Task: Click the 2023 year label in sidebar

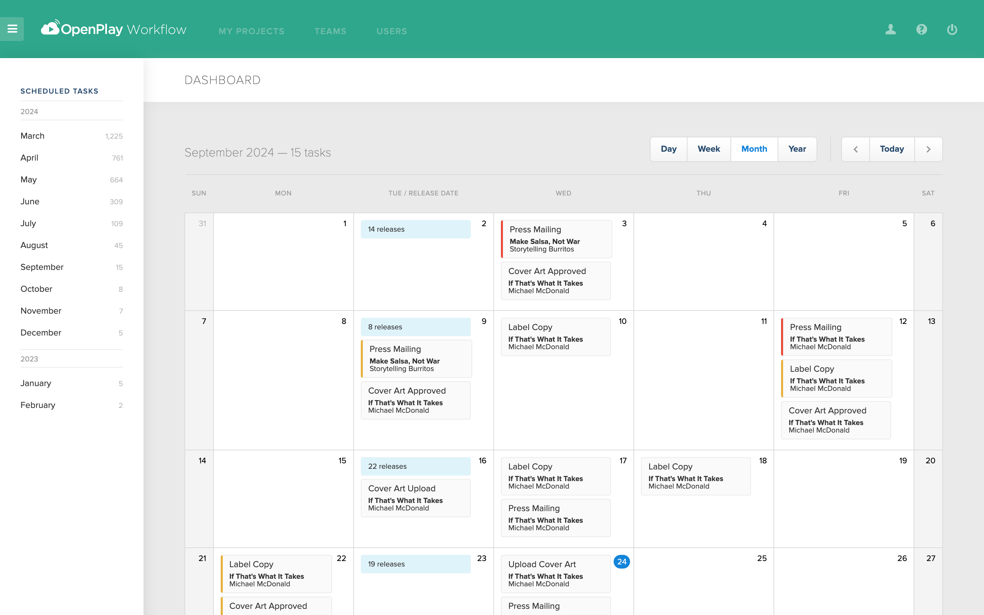Action: pyautogui.click(x=29, y=359)
